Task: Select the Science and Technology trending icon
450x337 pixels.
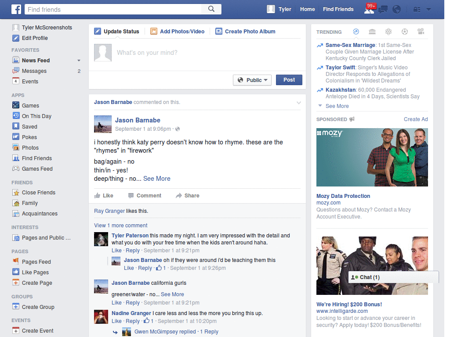Action: click(x=388, y=32)
